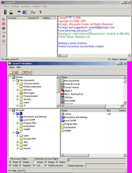This screenshot has width=132, height=173.
Task: Toggle directory Delete rights checkbox
Action: coord(46,162)
